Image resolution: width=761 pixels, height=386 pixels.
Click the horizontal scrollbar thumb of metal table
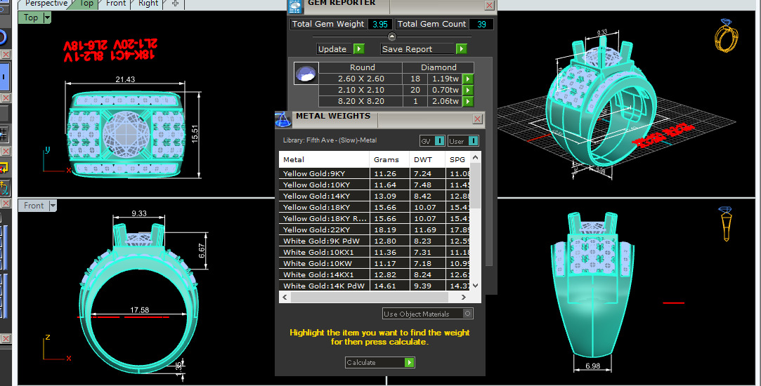click(369, 298)
